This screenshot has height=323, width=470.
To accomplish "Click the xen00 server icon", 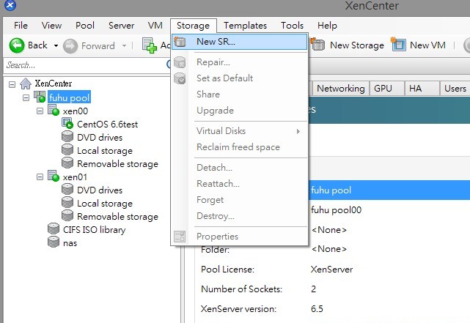I will 54,111.
